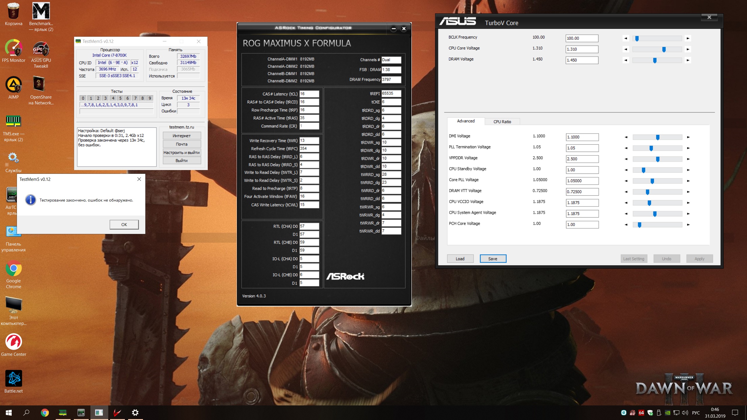Click TestMem5 icon in taskbar
Screen dimensions: 747x420
[63, 412]
